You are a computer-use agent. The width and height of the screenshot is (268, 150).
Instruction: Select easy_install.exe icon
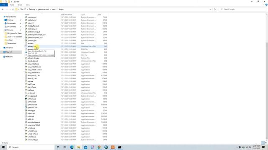click(26, 64)
